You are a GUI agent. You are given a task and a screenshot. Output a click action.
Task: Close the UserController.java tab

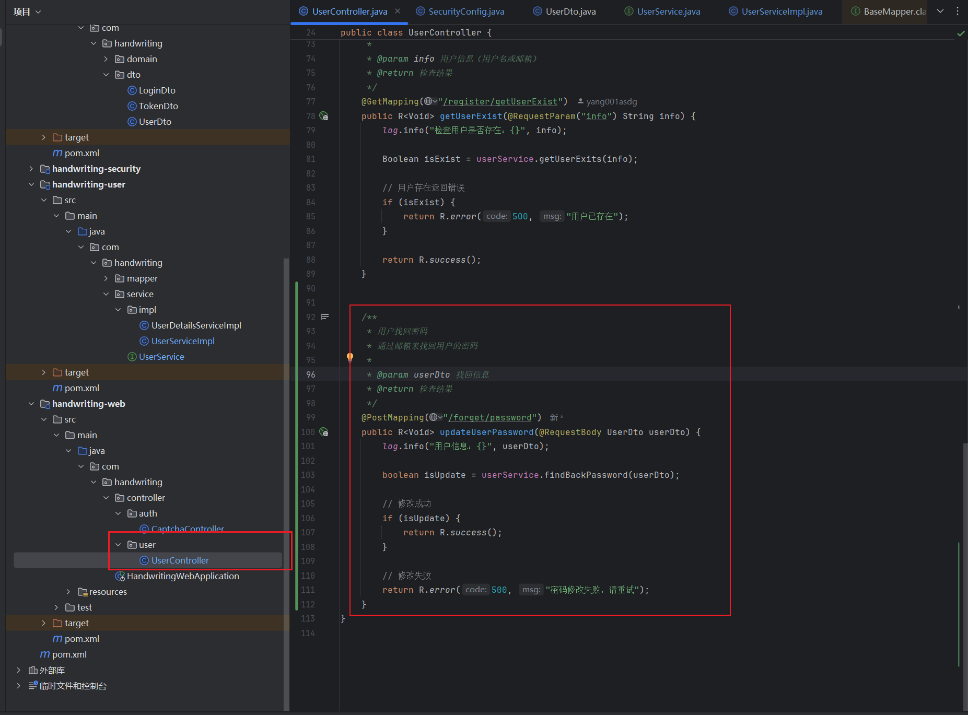398,11
